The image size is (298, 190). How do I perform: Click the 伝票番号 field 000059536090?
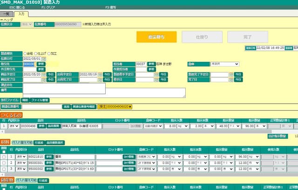pos(68,24)
